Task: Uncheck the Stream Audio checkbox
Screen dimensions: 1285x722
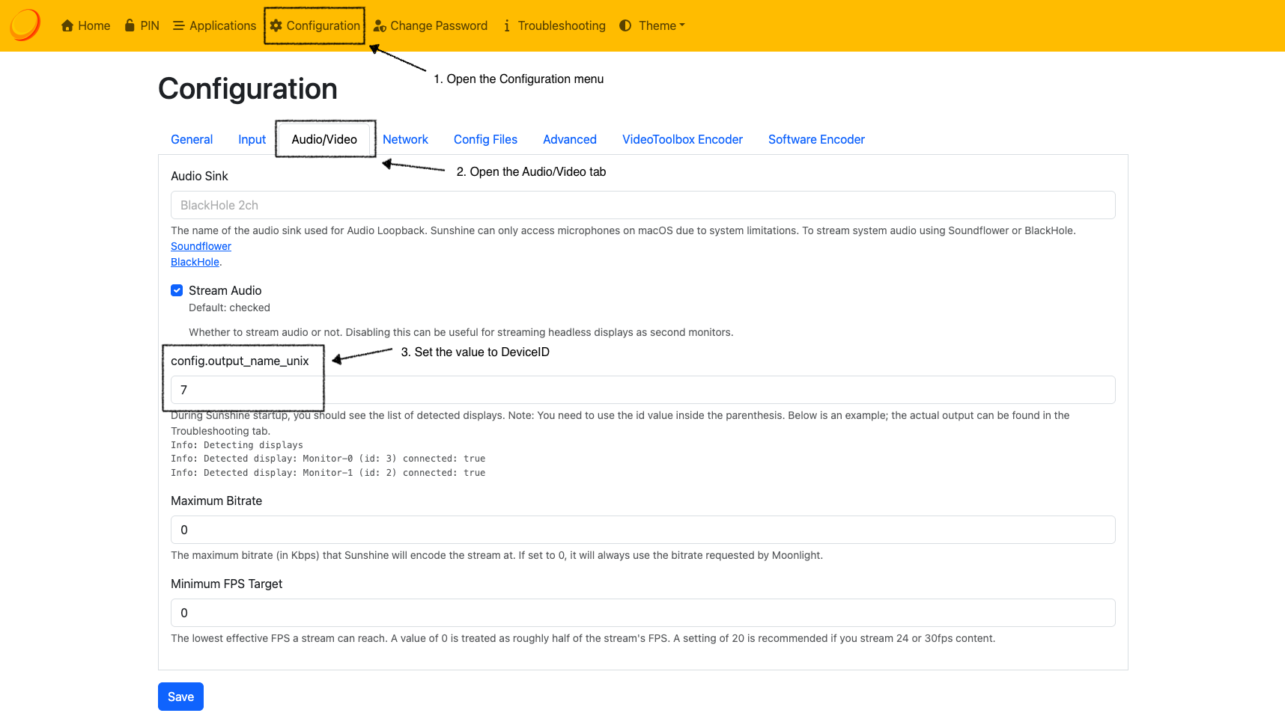Action: tap(177, 290)
